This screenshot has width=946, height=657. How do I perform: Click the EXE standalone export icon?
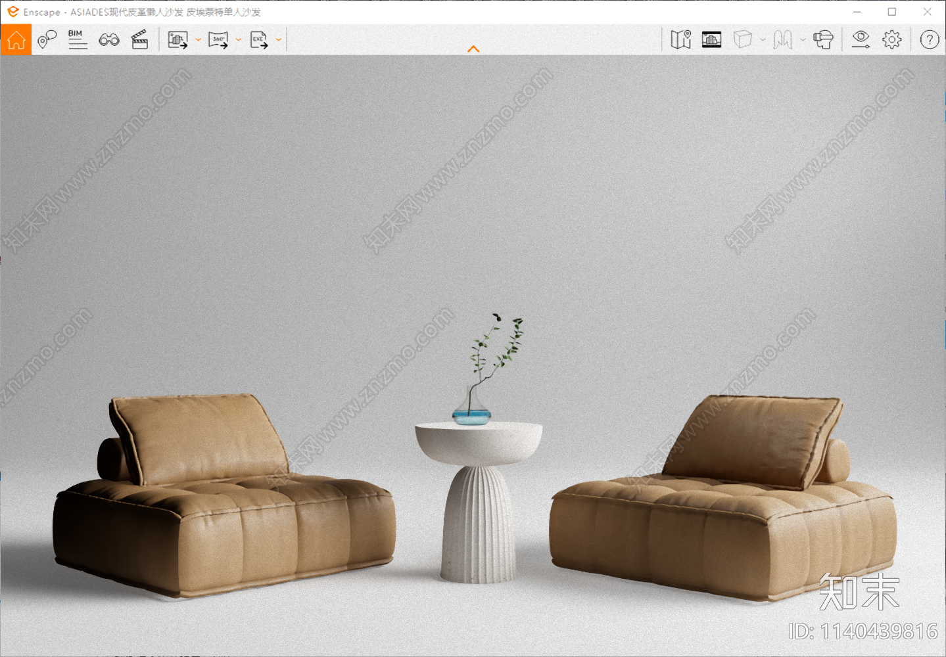(x=259, y=40)
